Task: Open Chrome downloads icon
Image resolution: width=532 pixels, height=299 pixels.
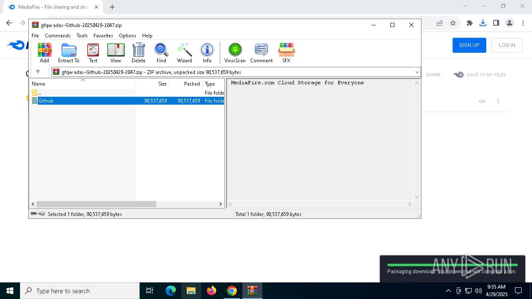Action: pos(483,23)
